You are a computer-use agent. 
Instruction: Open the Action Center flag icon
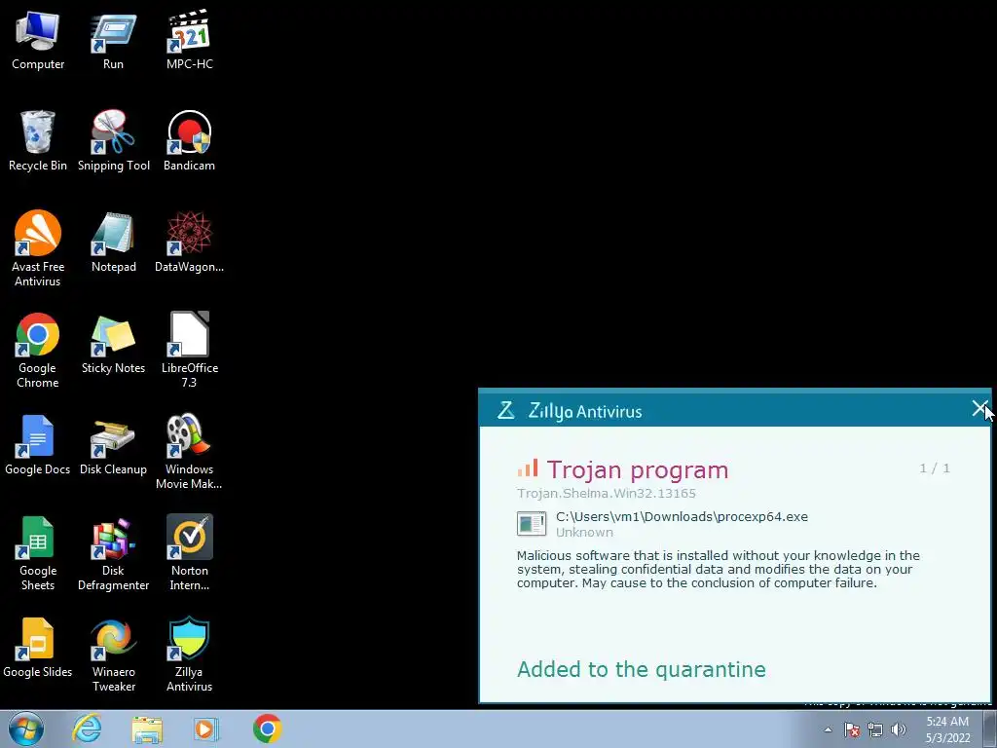(851, 729)
